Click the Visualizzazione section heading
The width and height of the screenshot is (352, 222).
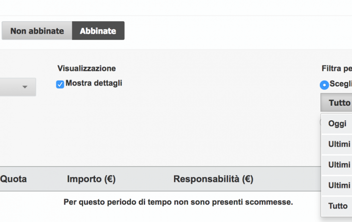click(86, 68)
